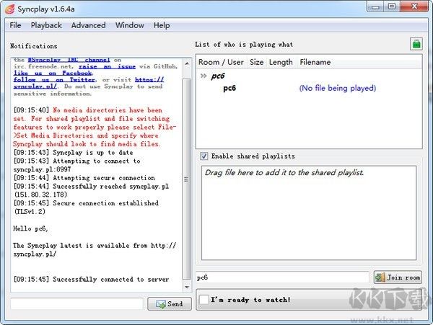Select user pc6 in the room list
This screenshot has height=325, width=433.
pyautogui.click(x=229, y=89)
